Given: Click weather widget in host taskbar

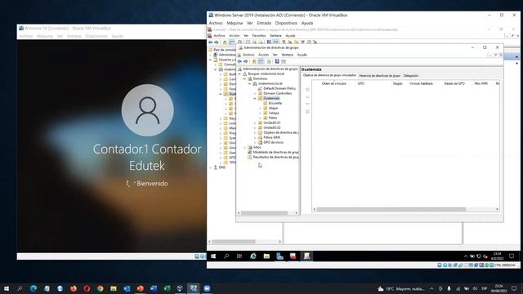Looking at the screenshot, I should (x=401, y=288).
